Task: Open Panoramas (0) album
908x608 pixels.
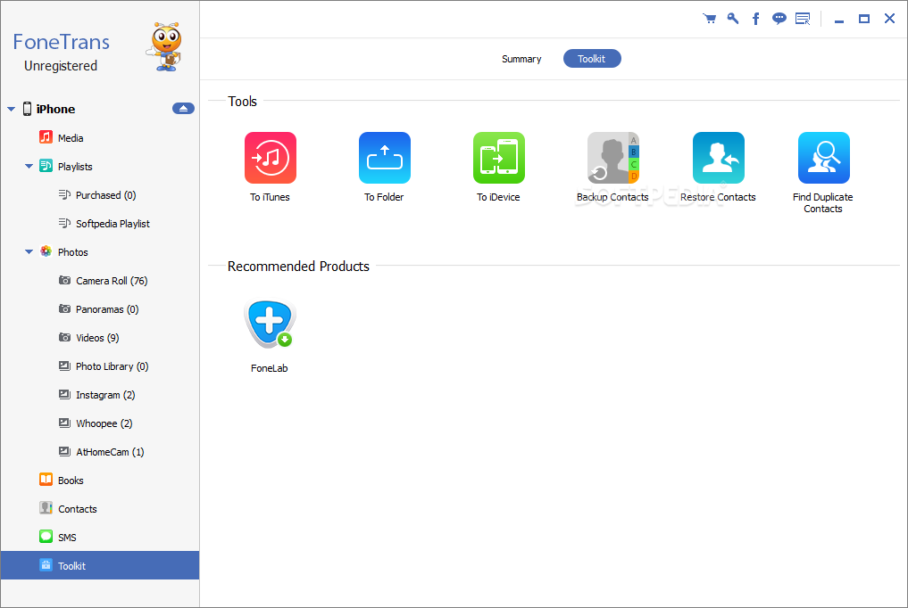Action: pos(100,309)
